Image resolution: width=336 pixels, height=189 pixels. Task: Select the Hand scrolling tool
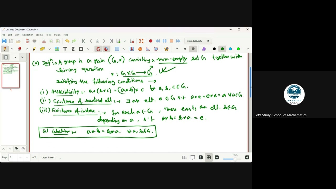(140, 49)
